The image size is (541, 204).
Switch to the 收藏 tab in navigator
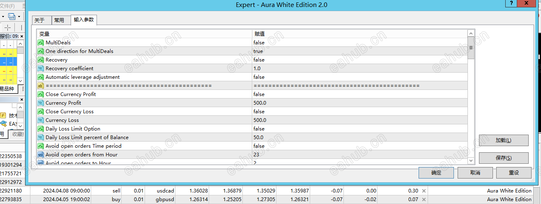point(18,134)
